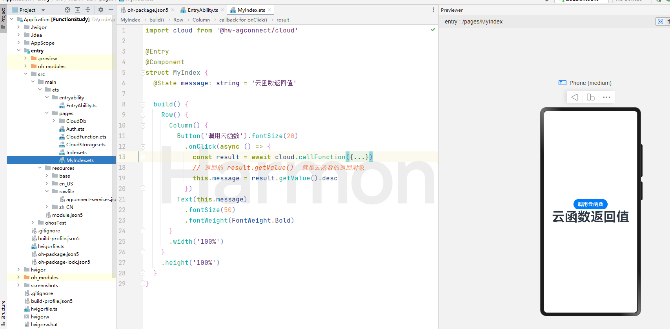
Task: Select the screenshots folder
Action: [44, 285]
